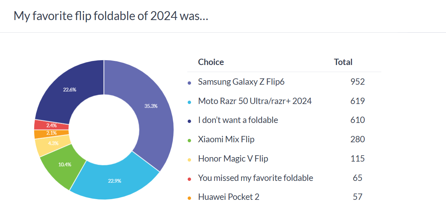The height and width of the screenshot is (208, 446).
Task: Select the 22.6% dark navy chart slice
Action: 70,90
